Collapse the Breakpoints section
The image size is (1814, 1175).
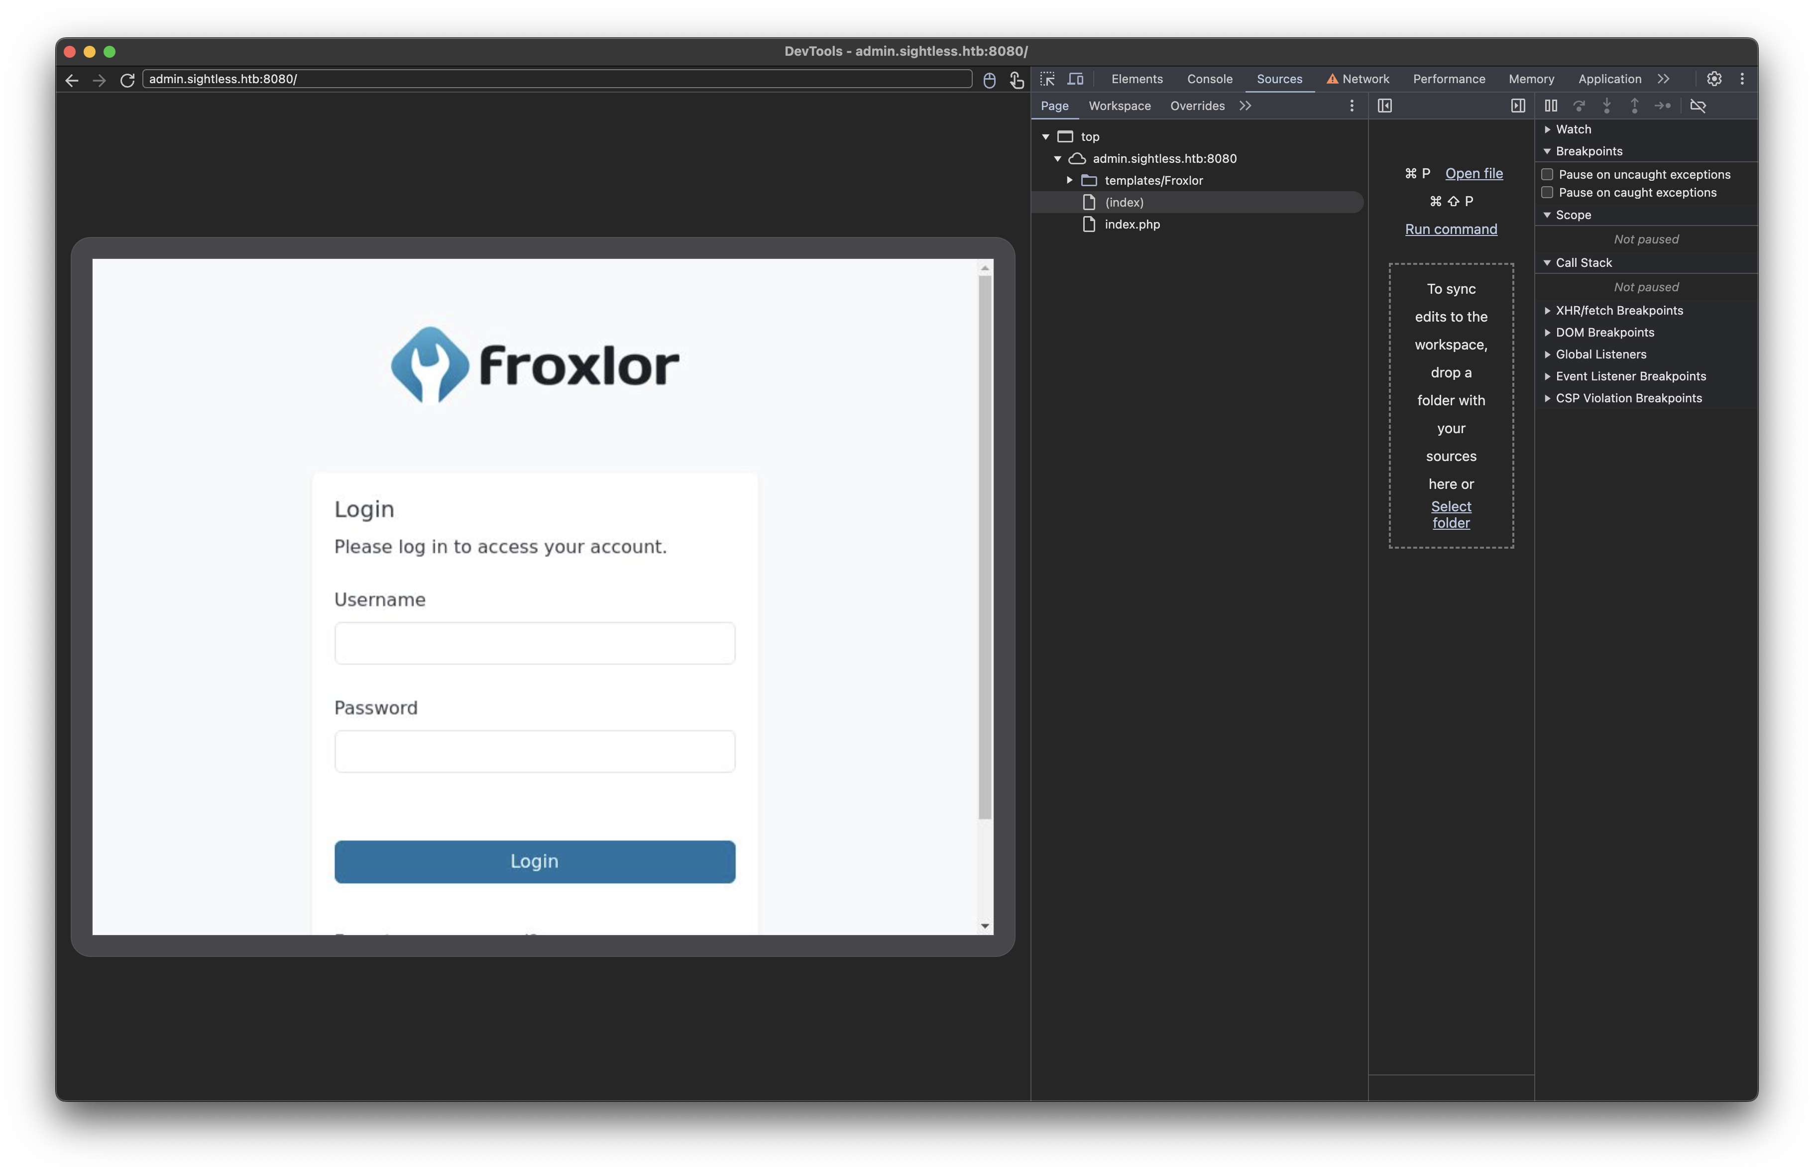click(1547, 151)
